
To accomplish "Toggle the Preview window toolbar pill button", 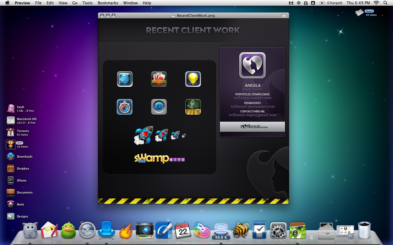I will point(284,16).
